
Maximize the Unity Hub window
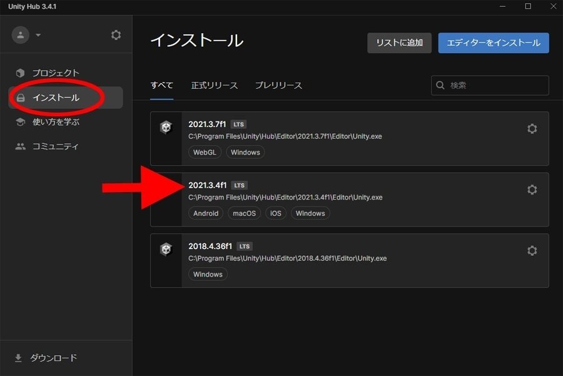[x=528, y=6]
